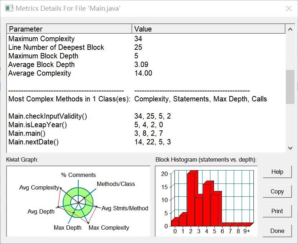Click value 14.00 for Average Complexity
This screenshot has height=244, width=298.
(x=143, y=73)
